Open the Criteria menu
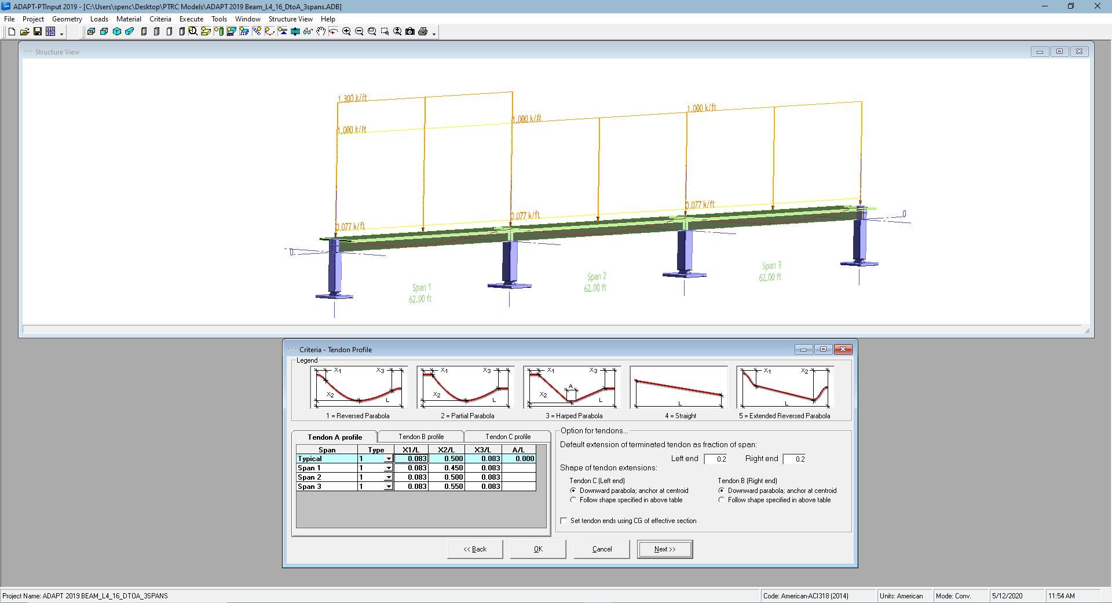The height and width of the screenshot is (603, 1112). (160, 19)
